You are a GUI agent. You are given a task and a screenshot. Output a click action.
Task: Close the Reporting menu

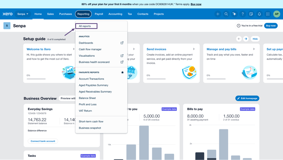click(x=83, y=14)
